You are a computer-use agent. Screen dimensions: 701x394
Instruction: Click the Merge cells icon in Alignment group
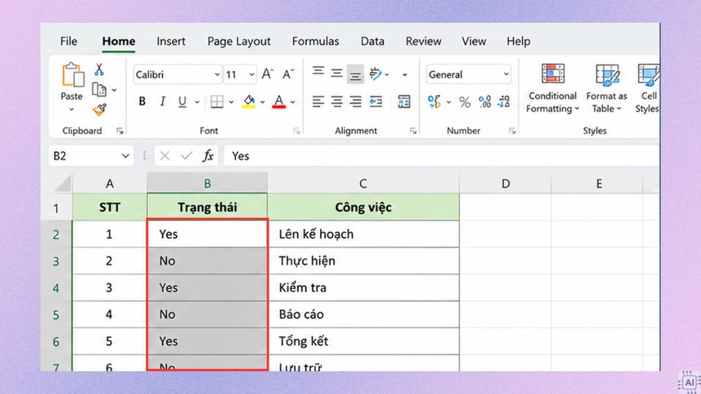(404, 102)
